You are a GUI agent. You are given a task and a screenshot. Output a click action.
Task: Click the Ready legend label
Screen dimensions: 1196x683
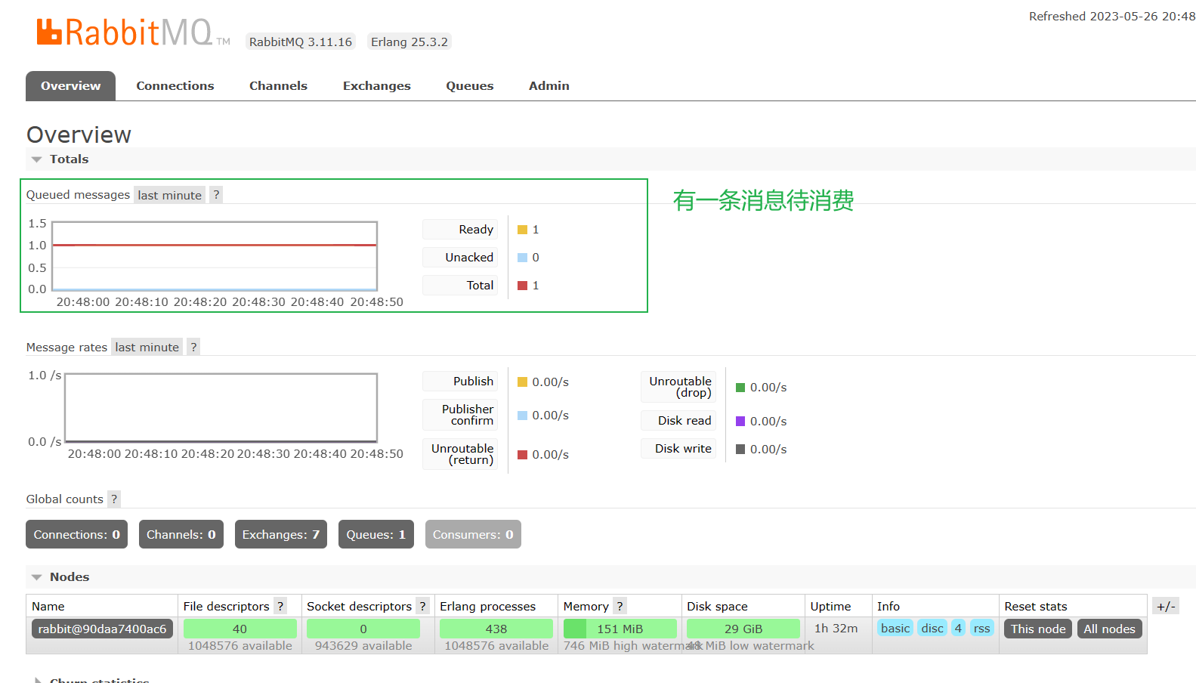point(460,230)
